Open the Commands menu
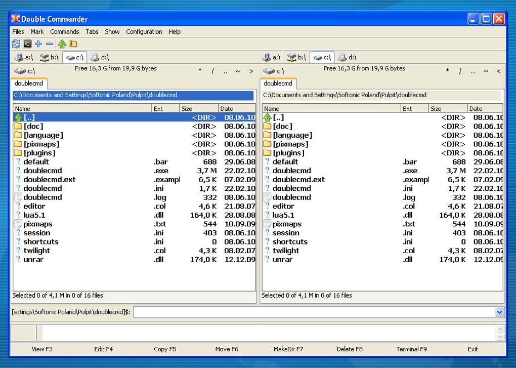 click(65, 31)
